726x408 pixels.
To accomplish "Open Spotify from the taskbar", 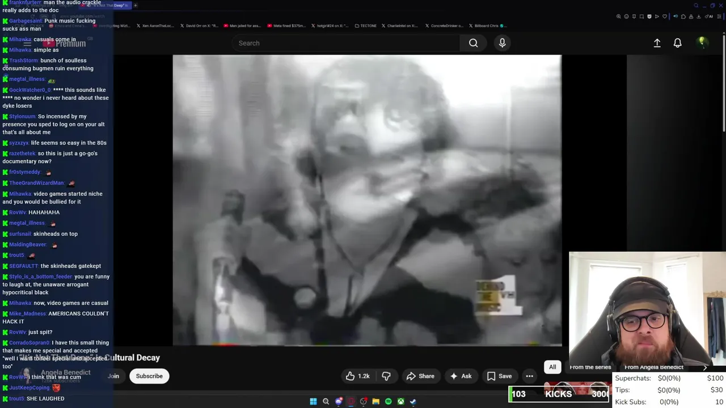I will point(388,402).
